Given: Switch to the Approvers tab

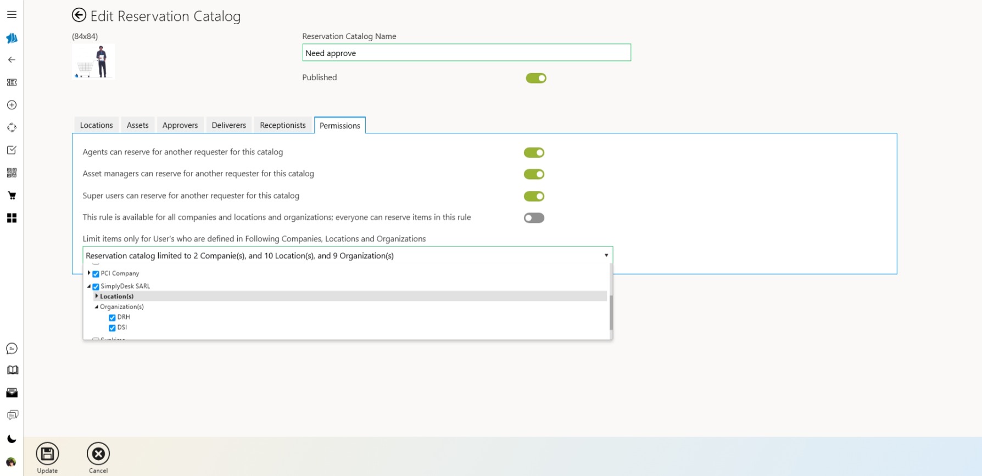Looking at the screenshot, I should (x=180, y=125).
